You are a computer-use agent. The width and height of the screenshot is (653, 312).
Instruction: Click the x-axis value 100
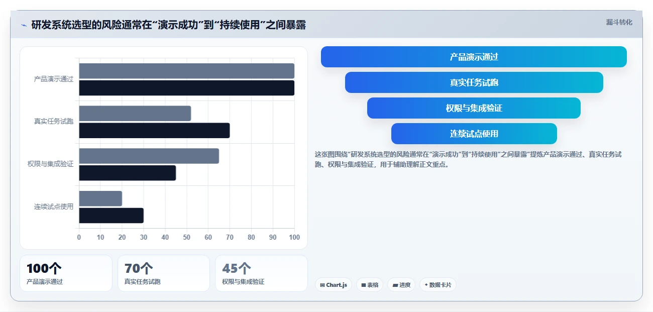[294, 237]
